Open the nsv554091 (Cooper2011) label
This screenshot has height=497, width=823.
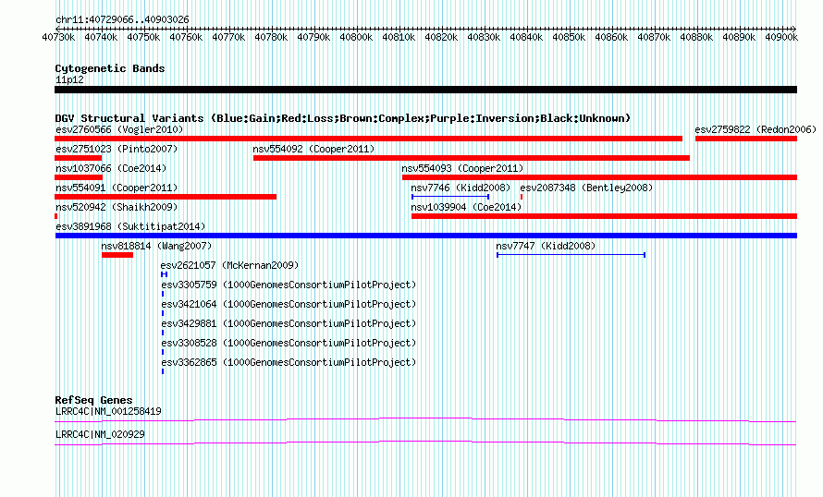(x=117, y=188)
